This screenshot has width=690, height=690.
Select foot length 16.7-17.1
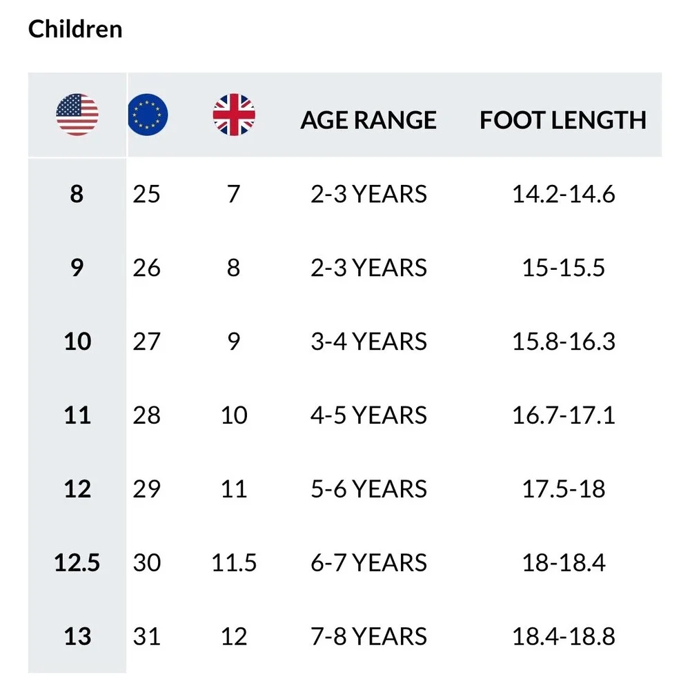(x=564, y=415)
